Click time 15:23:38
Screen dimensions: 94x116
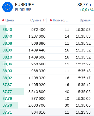pos(83,112)
